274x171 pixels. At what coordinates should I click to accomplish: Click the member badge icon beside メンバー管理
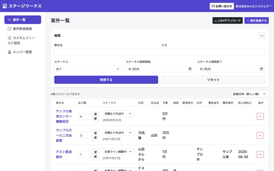tap(9, 52)
